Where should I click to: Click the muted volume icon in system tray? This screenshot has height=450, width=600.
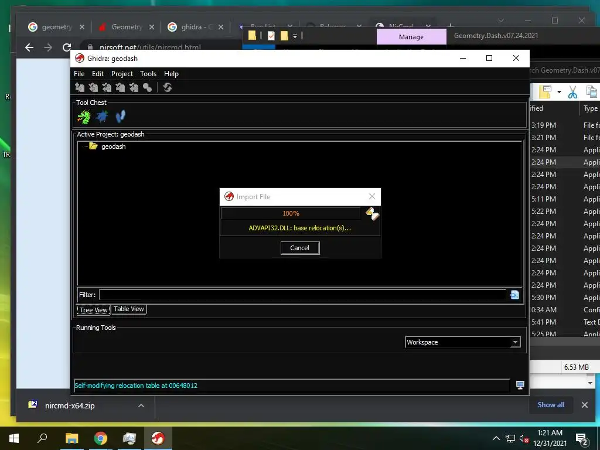pos(524,438)
